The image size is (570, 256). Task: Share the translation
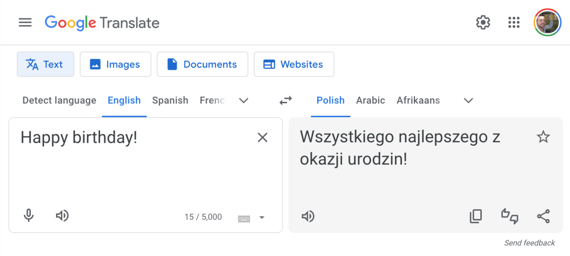pos(543,216)
